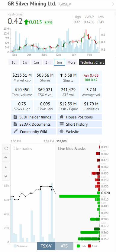Click the 0.75 52wk High tile
The width and height of the screenshot is (116, 252).
(22, 106)
